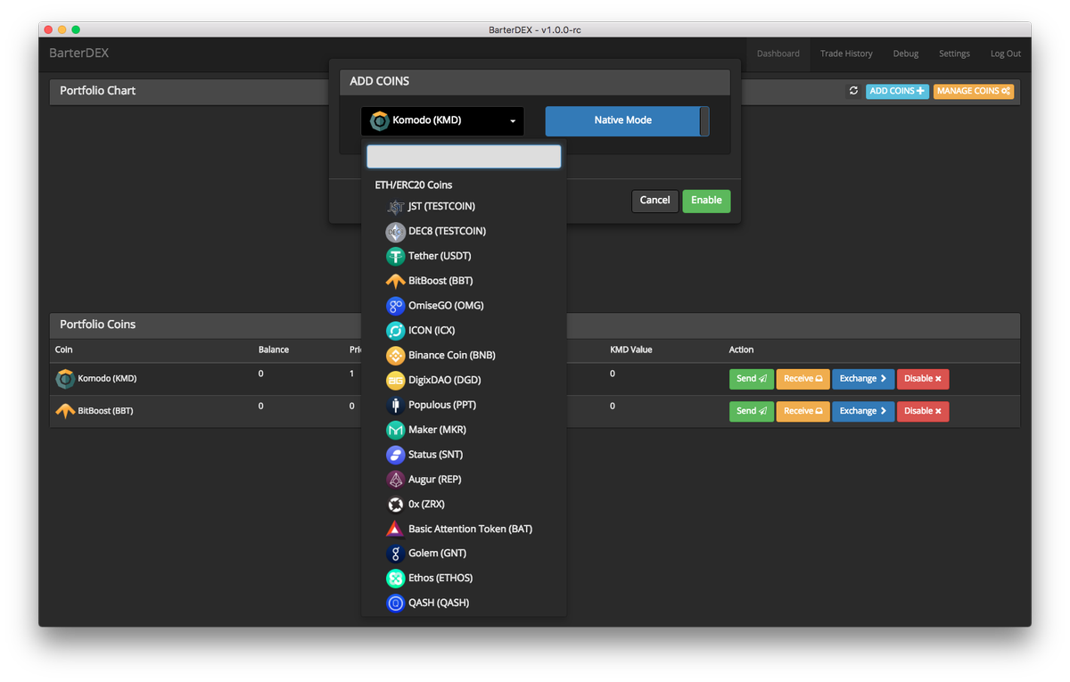The image size is (1070, 682).
Task: Click the ADD COINS button
Action: click(897, 91)
